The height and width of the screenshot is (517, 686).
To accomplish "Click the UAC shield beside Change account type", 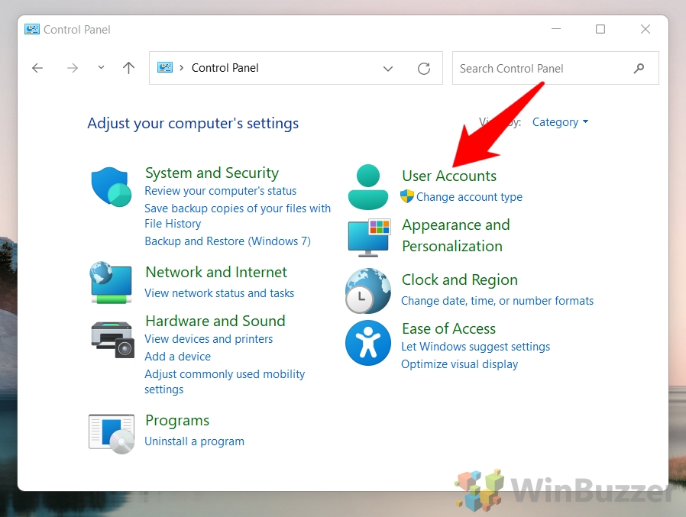I will coord(407,196).
